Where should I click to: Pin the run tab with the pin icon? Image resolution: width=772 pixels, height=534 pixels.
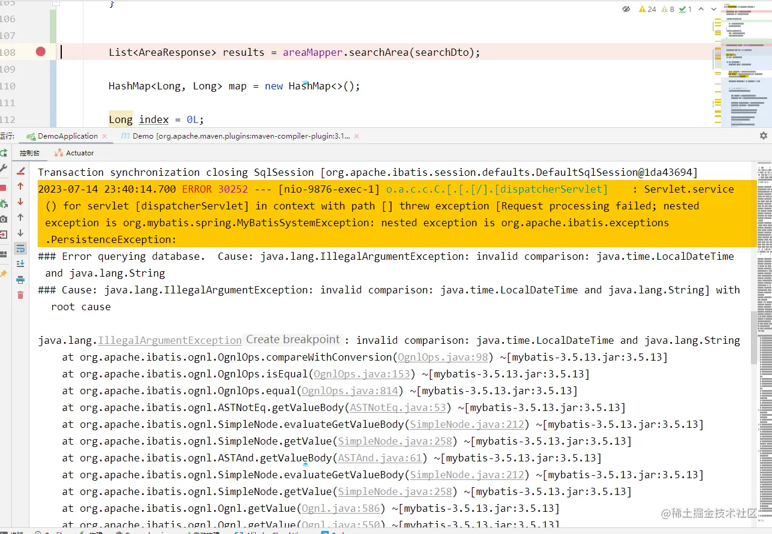click(3, 274)
